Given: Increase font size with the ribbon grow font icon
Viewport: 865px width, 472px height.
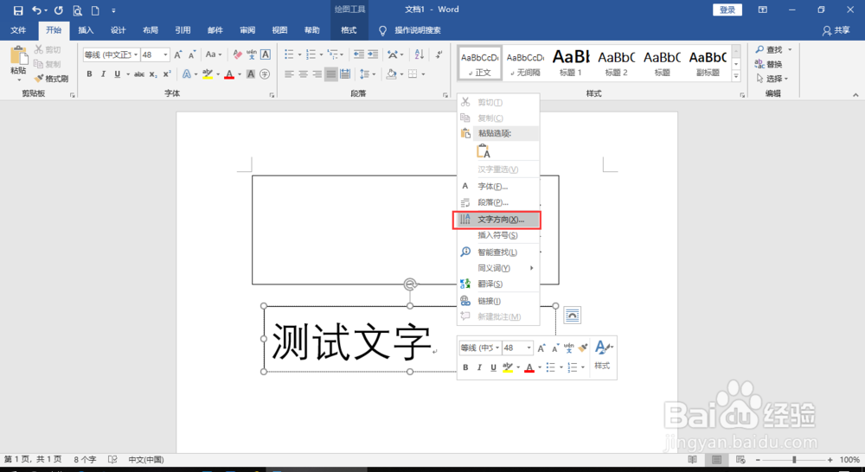Looking at the screenshot, I should pos(177,54).
